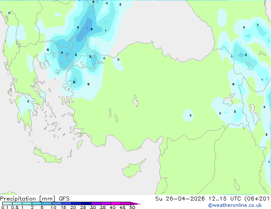Click the '50' legend scale label
The width and height of the screenshot is (271, 209).
coord(132,207)
